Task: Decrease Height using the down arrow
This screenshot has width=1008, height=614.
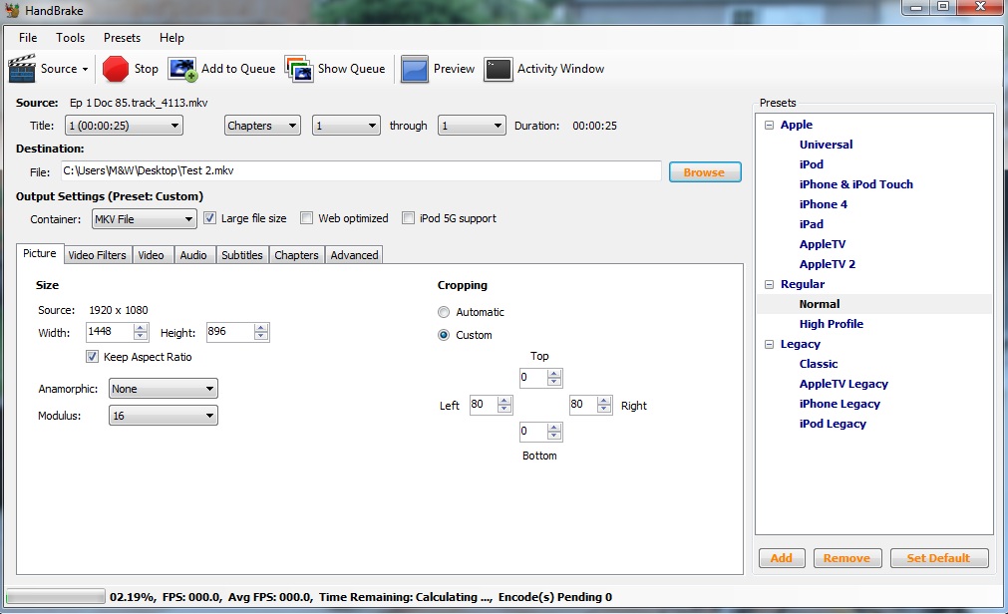Action: click(260, 336)
